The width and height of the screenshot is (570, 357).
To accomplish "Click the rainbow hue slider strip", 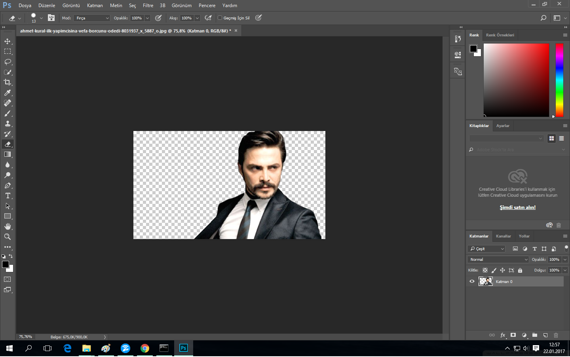I will tap(559, 80).
